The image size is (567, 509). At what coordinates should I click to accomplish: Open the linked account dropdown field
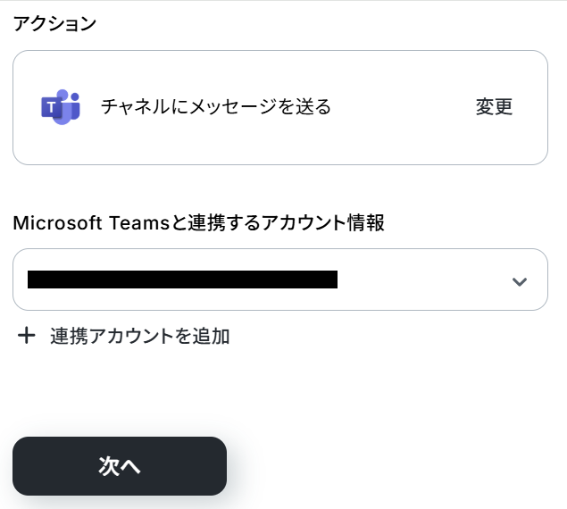click(279, 280)
